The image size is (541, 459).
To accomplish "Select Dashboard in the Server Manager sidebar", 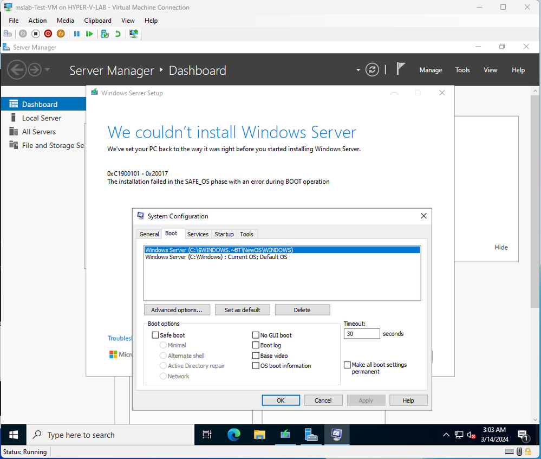I will point(43,104).
